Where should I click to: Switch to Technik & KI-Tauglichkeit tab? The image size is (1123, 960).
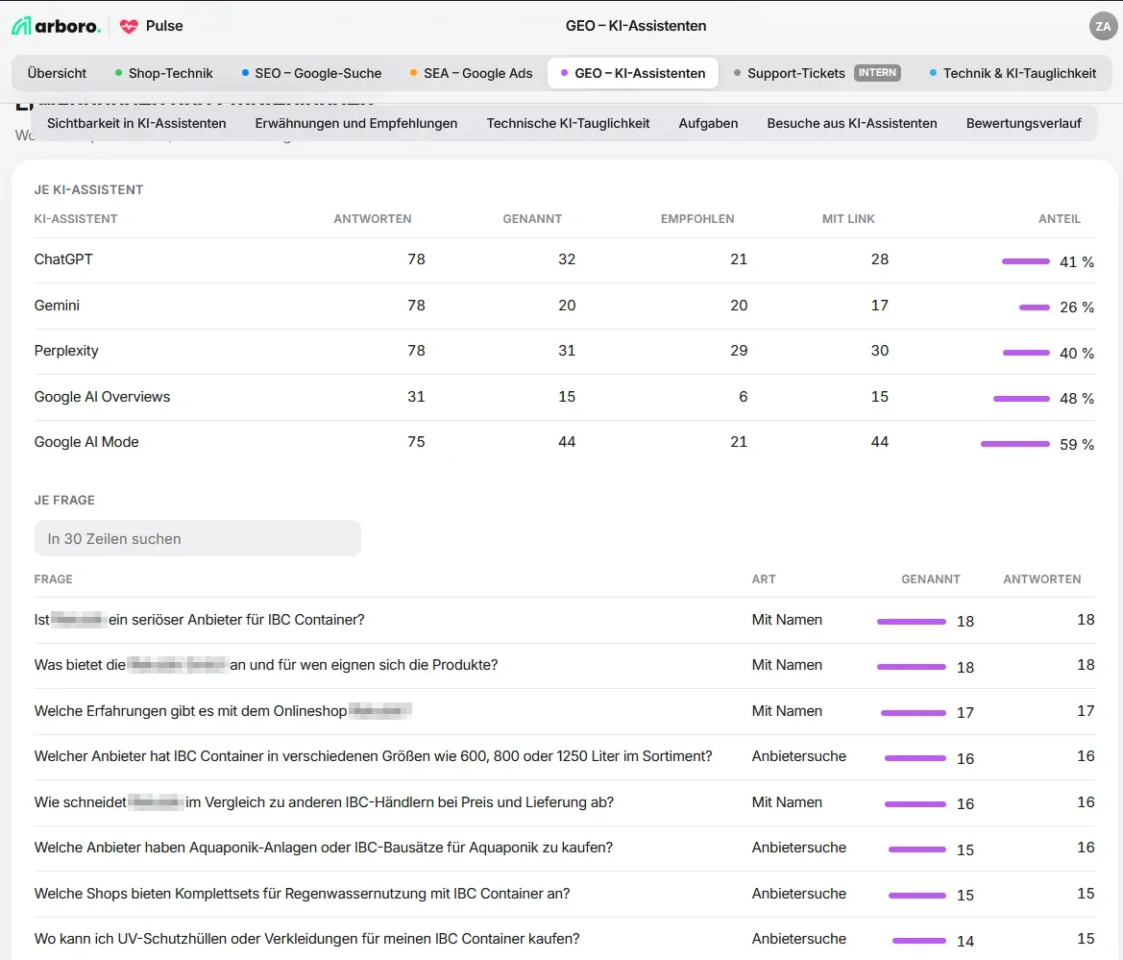[x=1013, y=73]
